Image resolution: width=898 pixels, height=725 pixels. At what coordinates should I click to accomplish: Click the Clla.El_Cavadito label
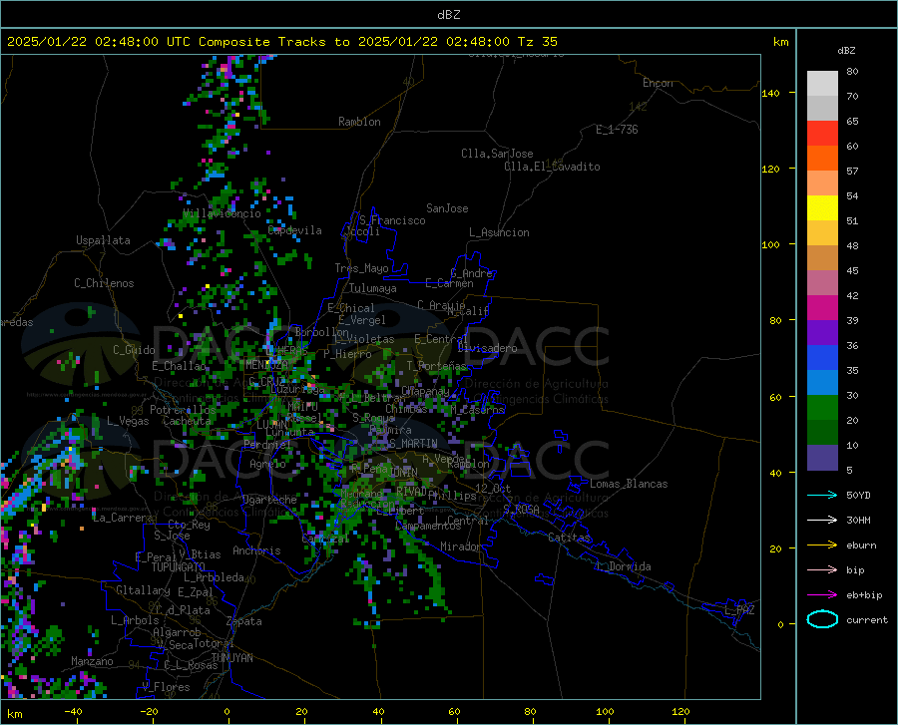click(x=552, y=167)
